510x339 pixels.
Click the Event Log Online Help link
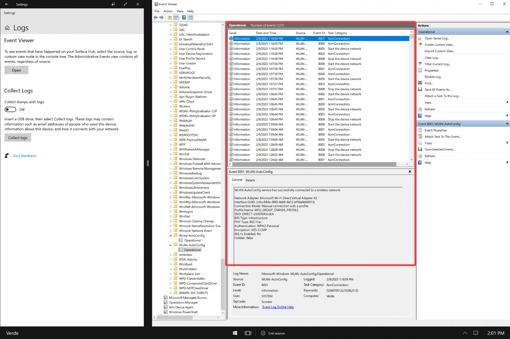(278, 307)
